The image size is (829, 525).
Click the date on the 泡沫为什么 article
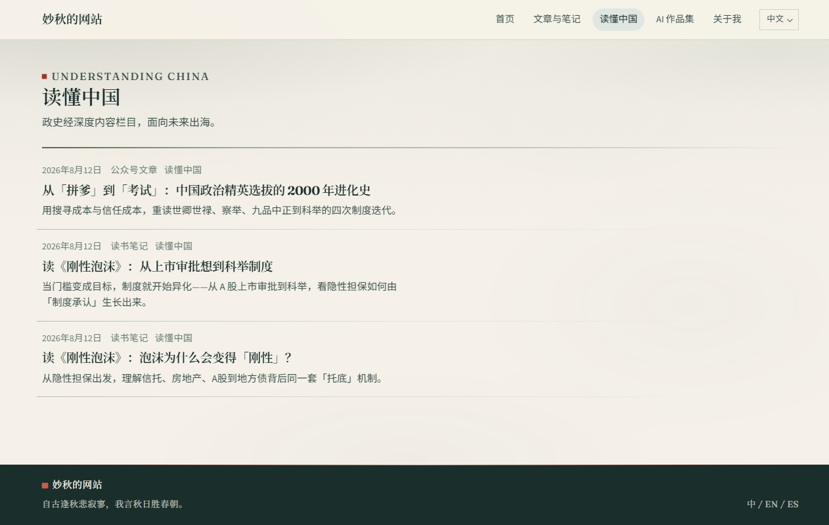pyautogui.click(x=72, y=338)
